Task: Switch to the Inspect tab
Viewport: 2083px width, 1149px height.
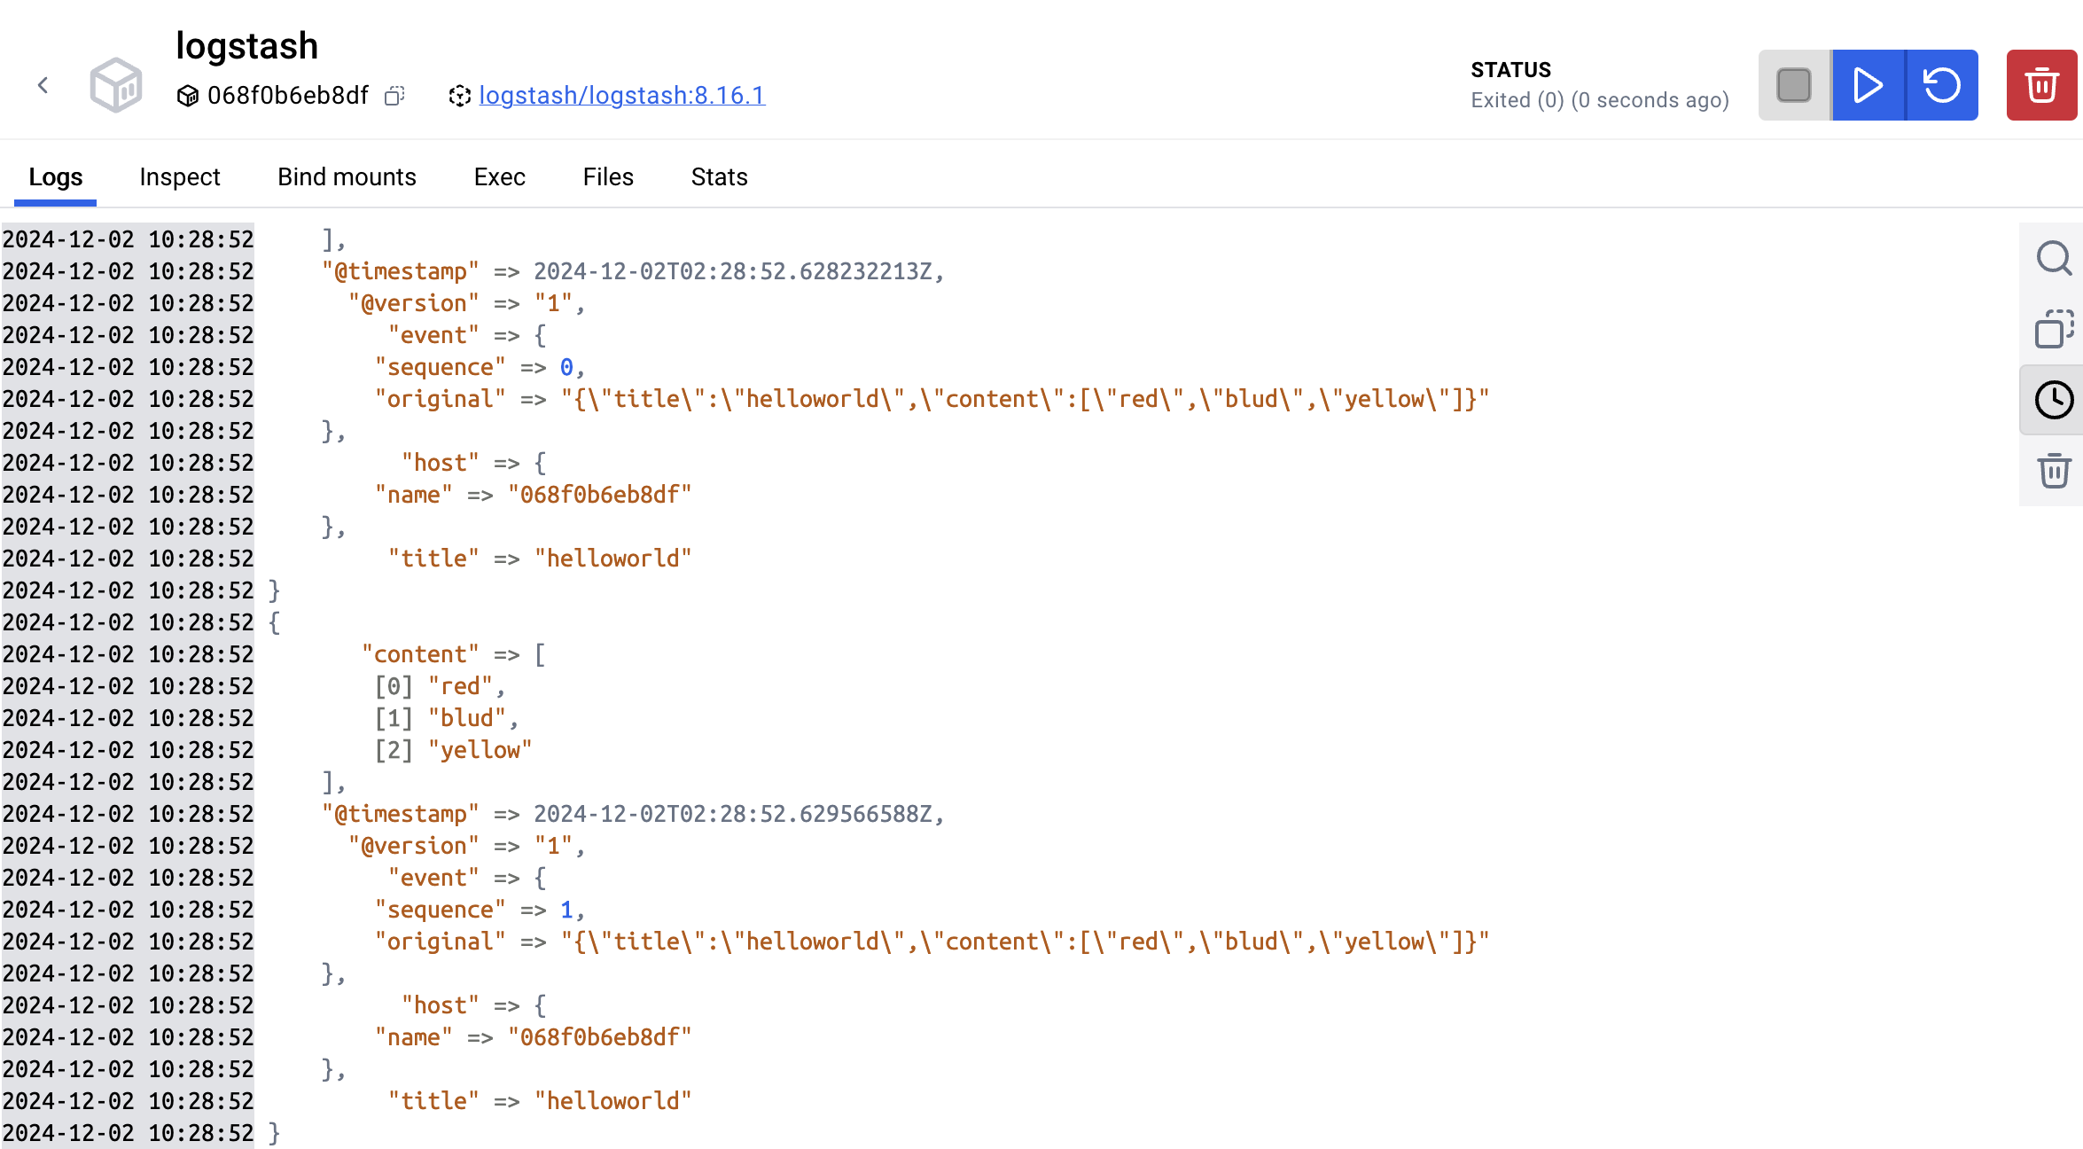Action: point(179,176)
